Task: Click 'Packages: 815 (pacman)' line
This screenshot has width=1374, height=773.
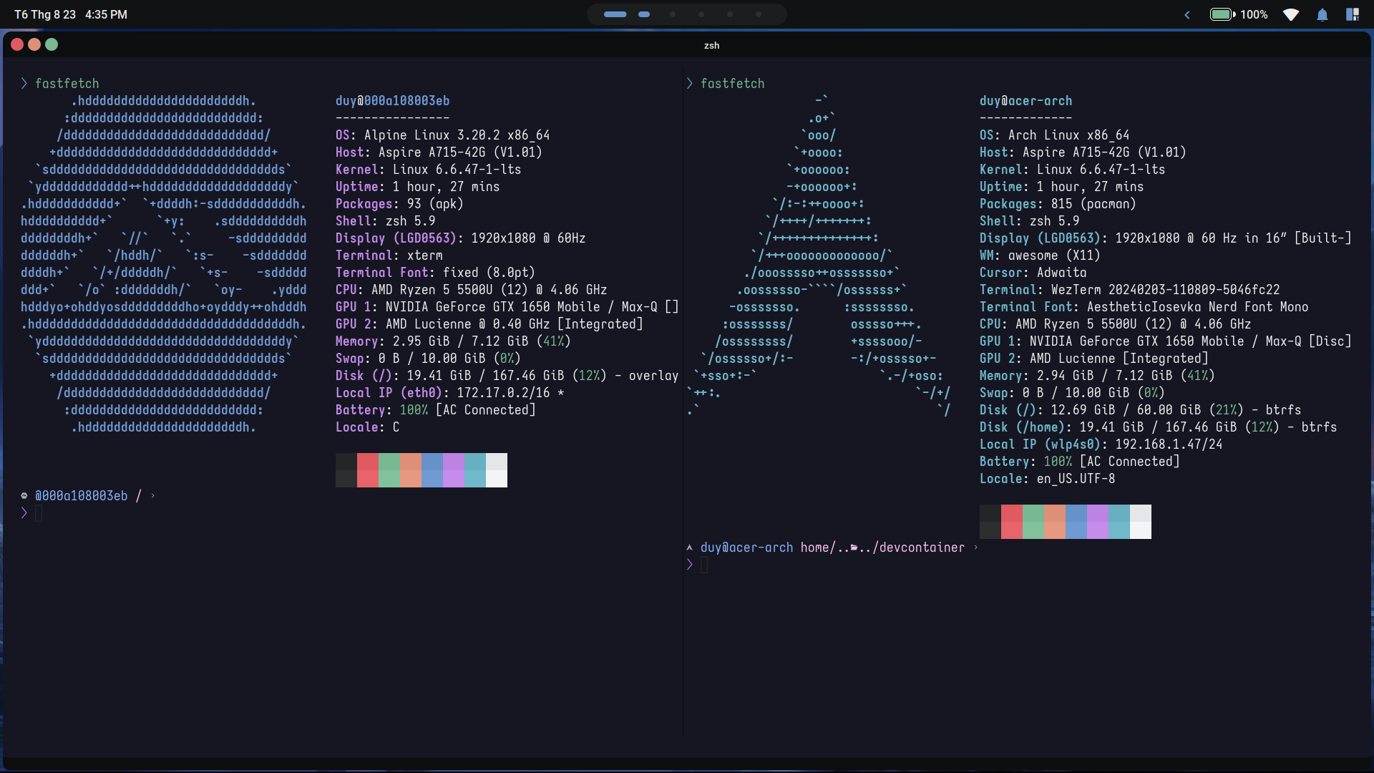Action: pyautogui.click(x=1058, y=204)
